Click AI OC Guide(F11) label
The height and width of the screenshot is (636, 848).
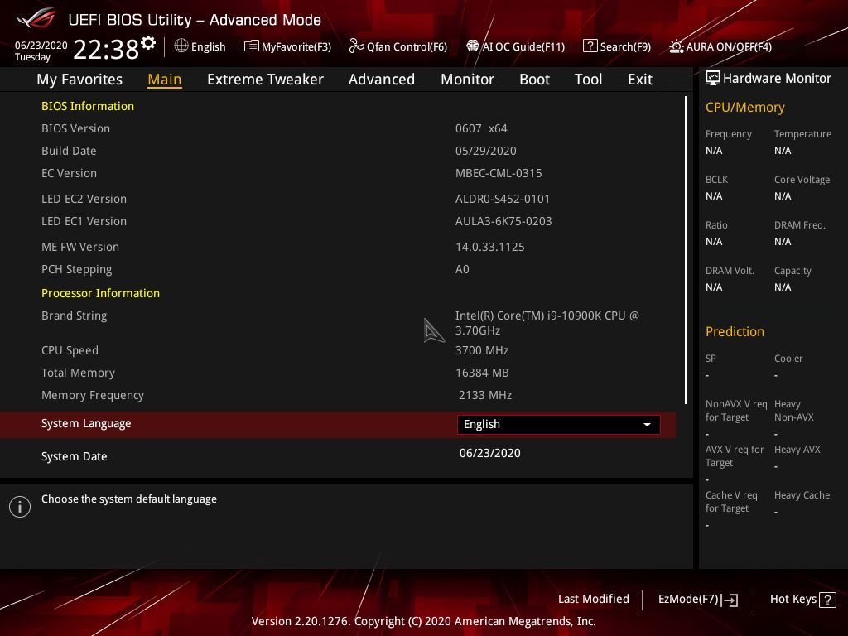523,46
